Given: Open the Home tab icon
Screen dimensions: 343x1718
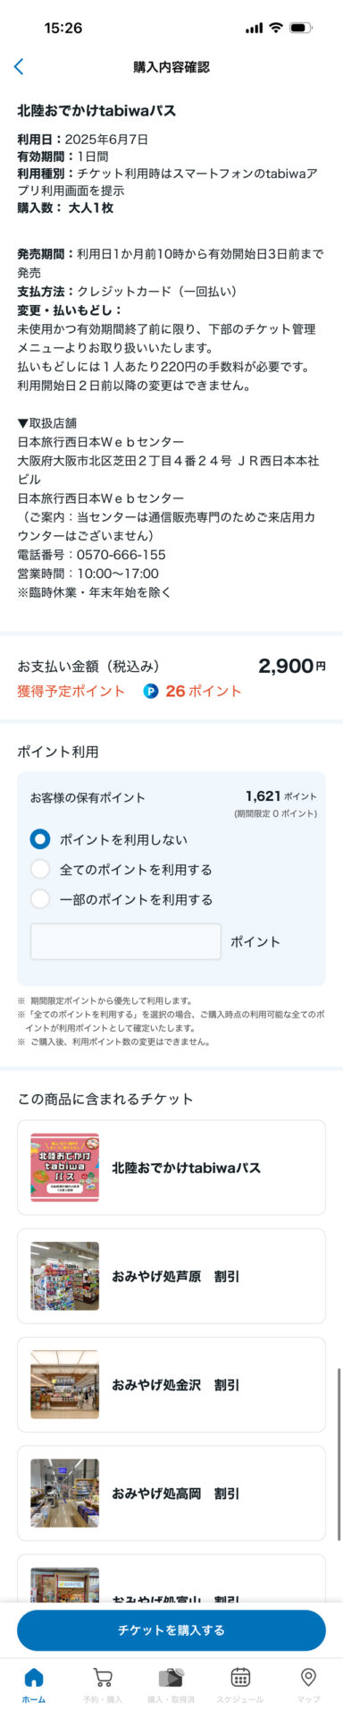Looking at the screenshot, I should tap(34, 1677).
